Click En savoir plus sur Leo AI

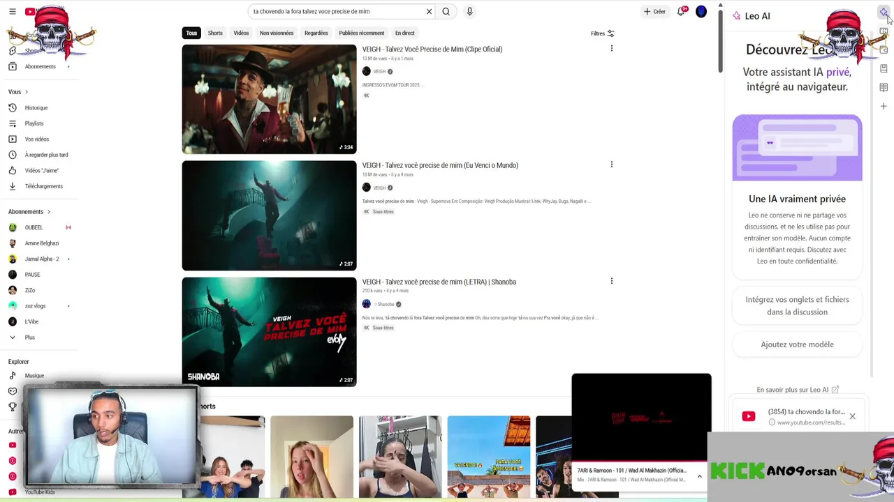[x=798, y=390]
